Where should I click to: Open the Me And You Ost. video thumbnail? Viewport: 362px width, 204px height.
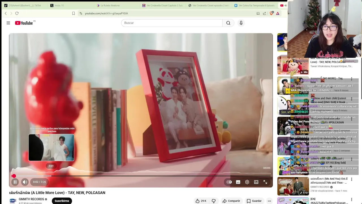coord(293,186)
